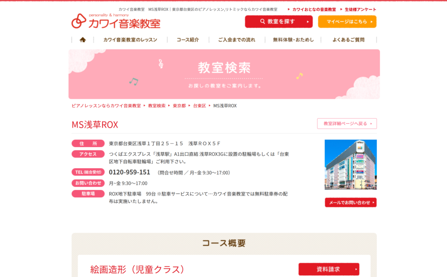Select the コース紹介 menu item
This screenshot has width=447, height=277.
click(188, 40)
